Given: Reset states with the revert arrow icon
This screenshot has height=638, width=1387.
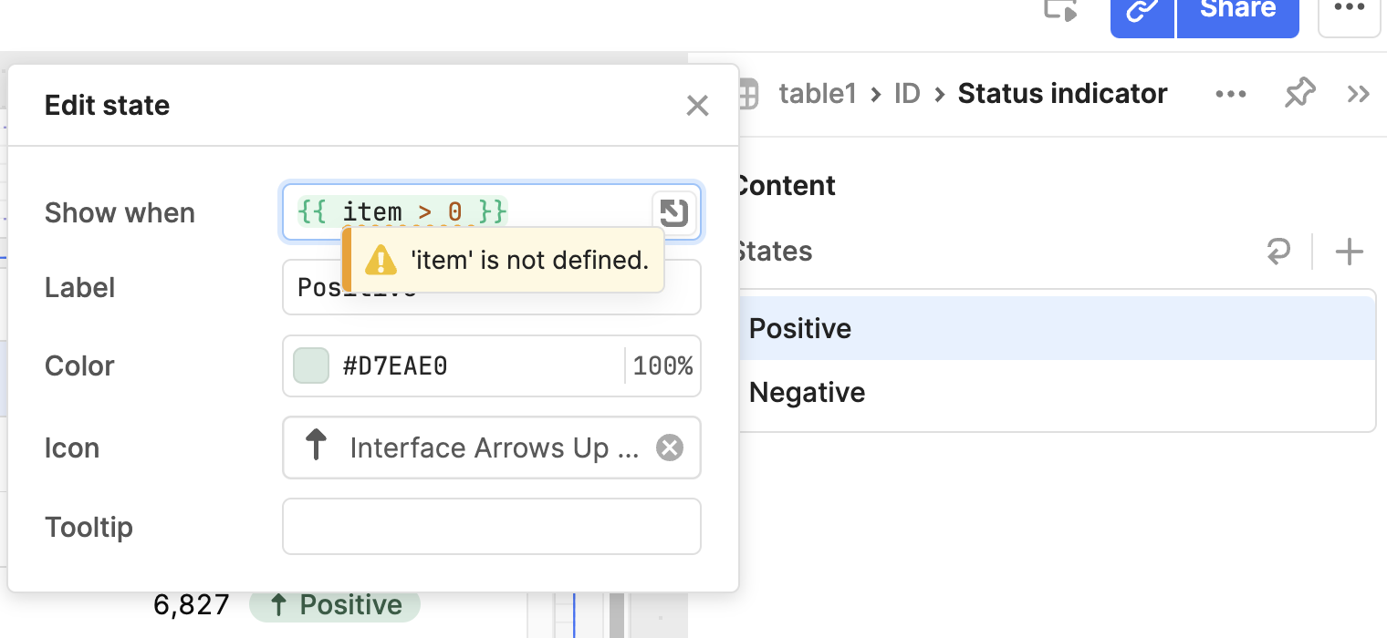Looking at the screenshot, I should coord(1279,252).
